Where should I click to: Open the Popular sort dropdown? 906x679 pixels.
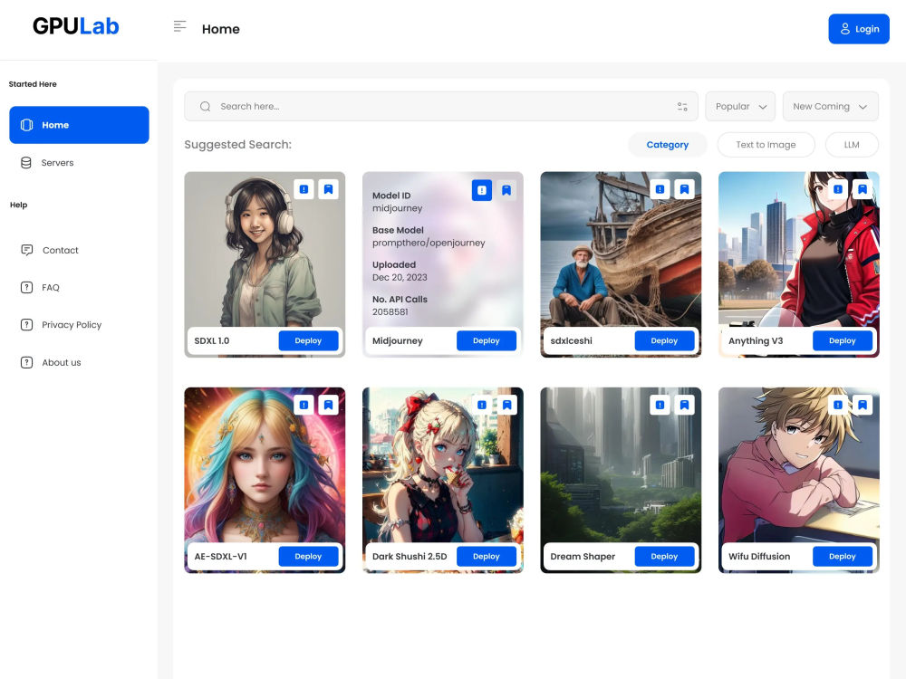click(740, 106)
